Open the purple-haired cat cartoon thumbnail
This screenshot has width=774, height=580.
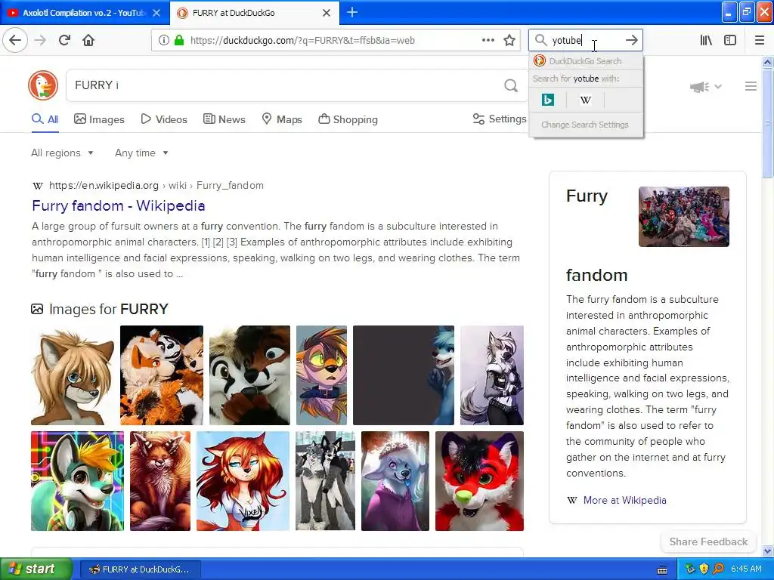[321, 375]
